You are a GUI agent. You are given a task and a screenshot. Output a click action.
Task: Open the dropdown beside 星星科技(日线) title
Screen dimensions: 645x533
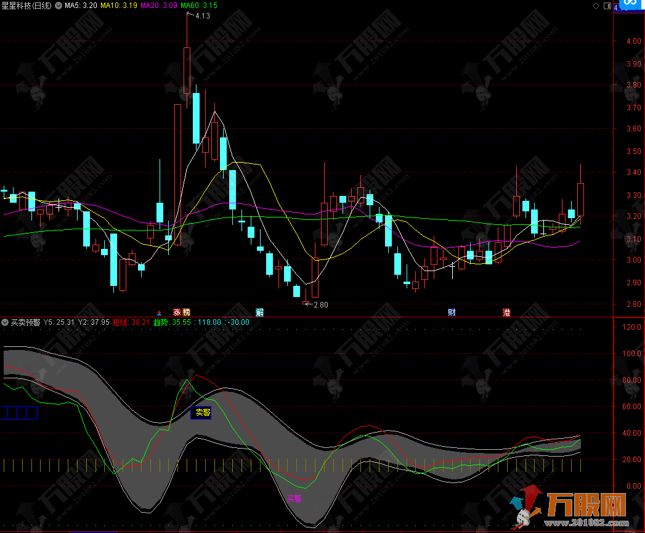[59, 6]
